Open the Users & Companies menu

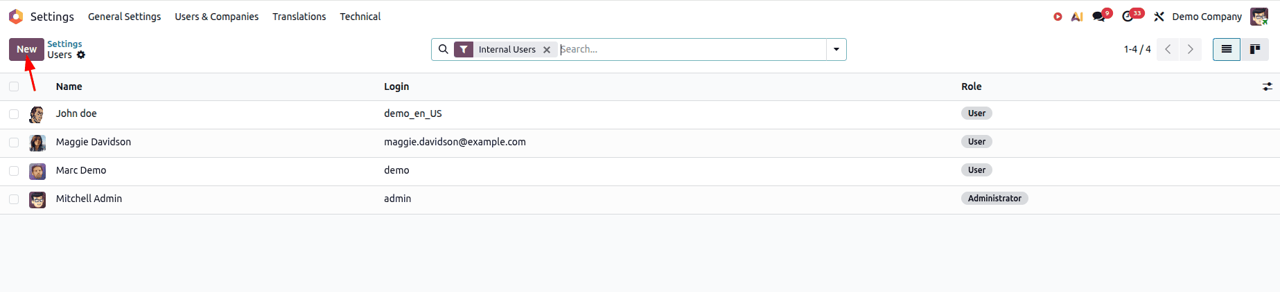coord(217,17)
